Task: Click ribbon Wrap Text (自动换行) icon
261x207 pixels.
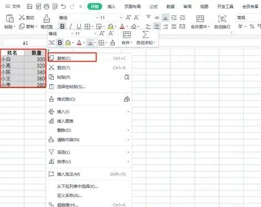Action: (222, 19)
